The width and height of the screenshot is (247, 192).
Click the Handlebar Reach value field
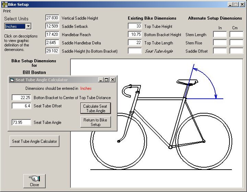tap(52, 34)
